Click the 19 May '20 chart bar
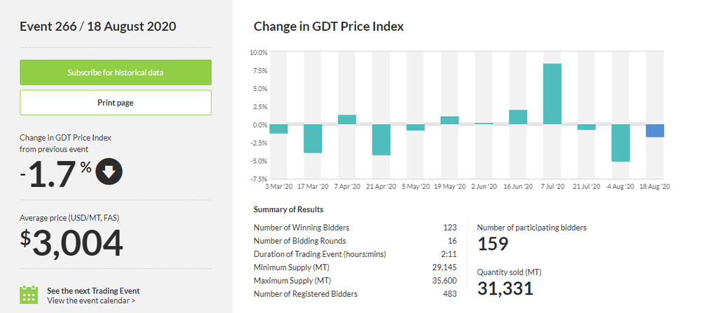This screenshot has height=313, width=701. (x=449, y=120)
